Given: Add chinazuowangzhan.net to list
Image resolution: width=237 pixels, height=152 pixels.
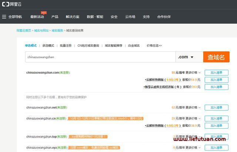Looking at the screenshot, I should [216, 108].
